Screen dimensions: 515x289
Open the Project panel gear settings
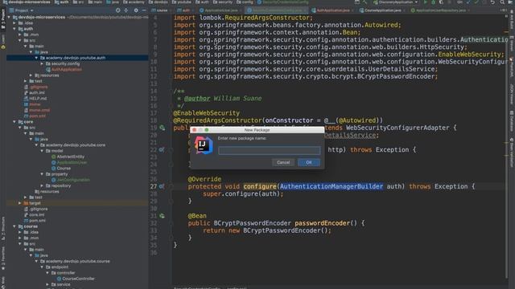(x=136, y=10)
